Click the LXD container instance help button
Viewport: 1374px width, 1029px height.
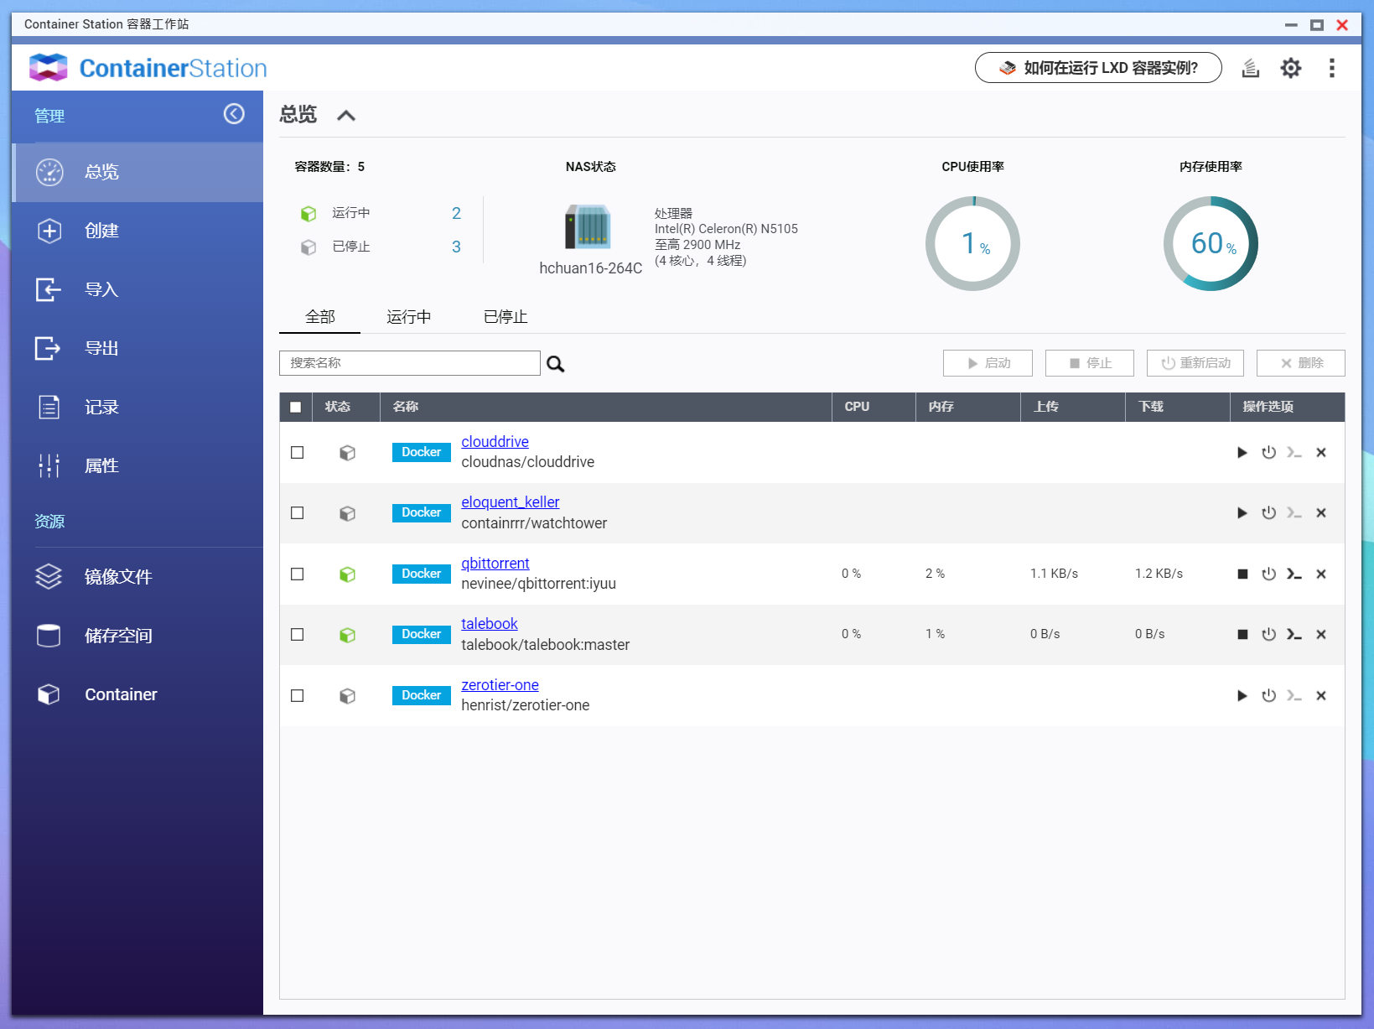tap(1098, 68)
